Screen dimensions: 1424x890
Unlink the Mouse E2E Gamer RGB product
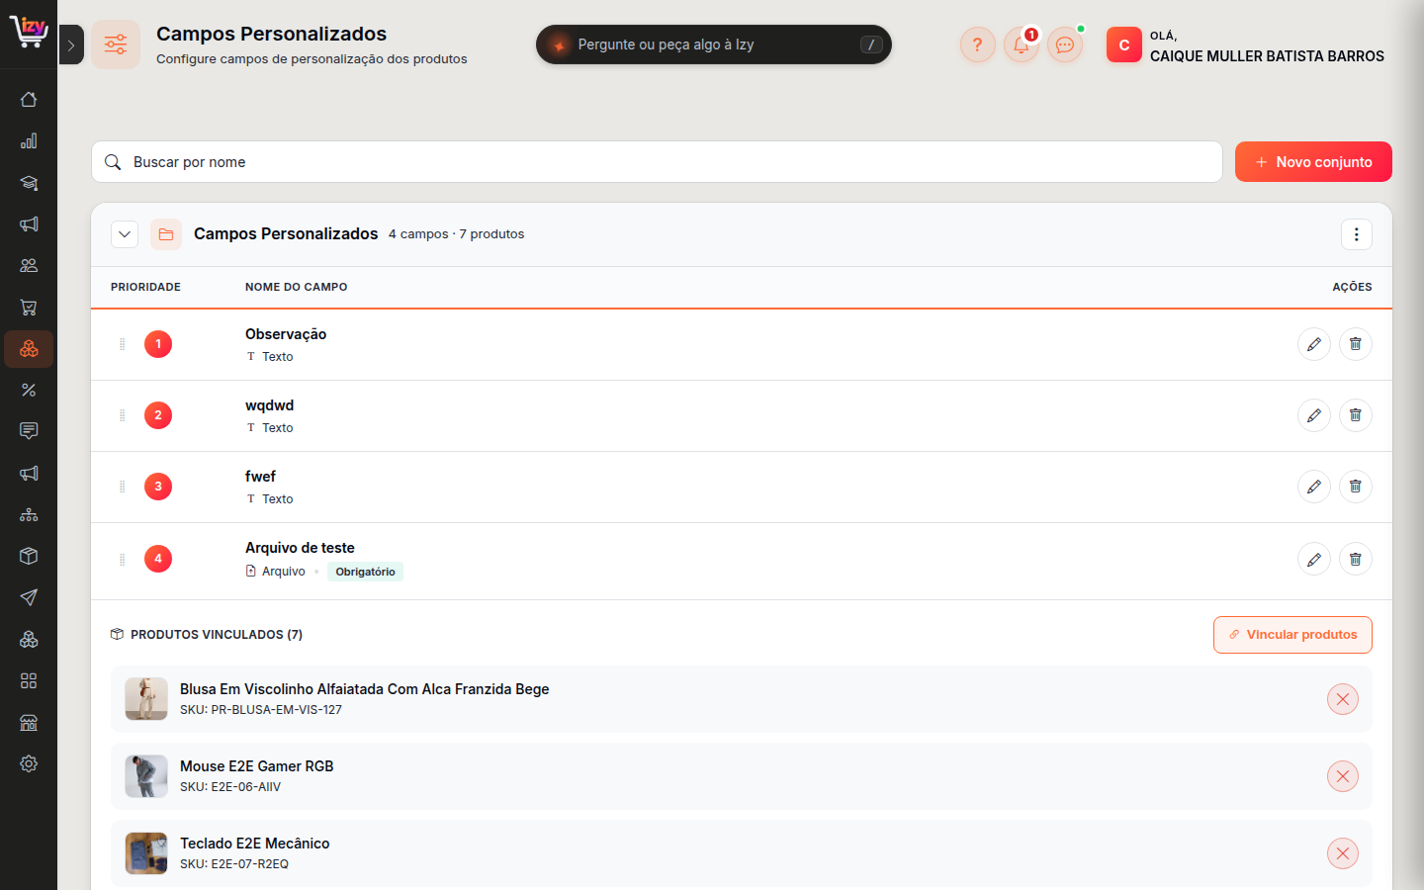click(1343, 776)
